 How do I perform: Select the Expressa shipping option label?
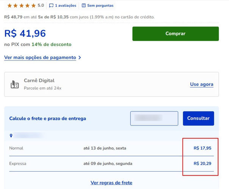click(x=18, y=164)
